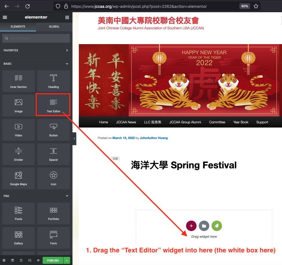
Task: Open the Elementor hamburger menu
Action: [x=5, y=17]
